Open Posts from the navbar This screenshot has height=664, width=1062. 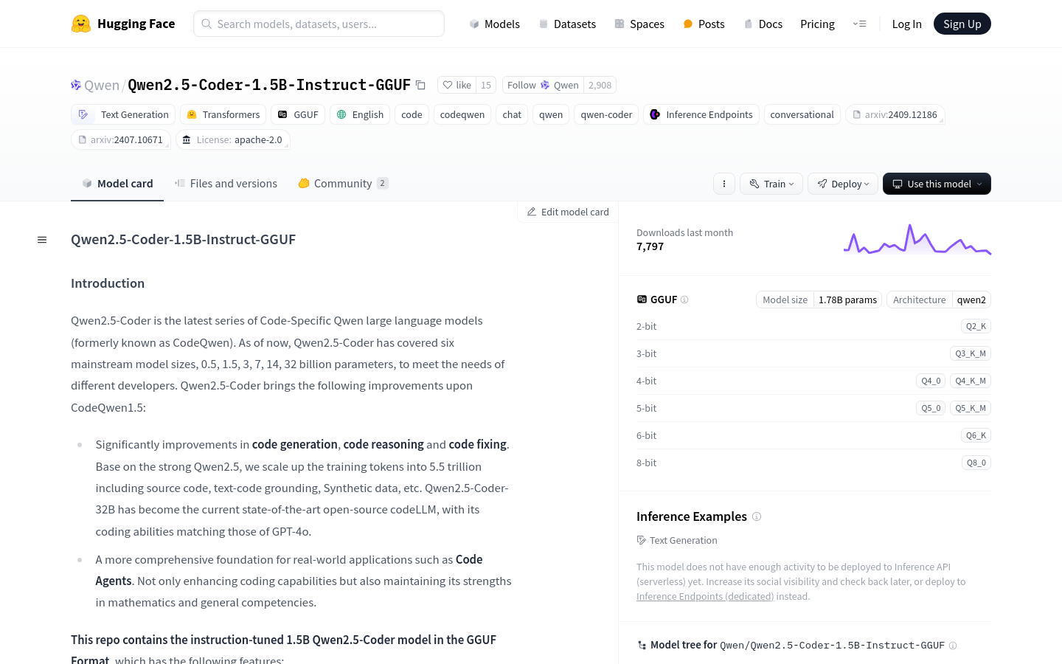(704, 24)
